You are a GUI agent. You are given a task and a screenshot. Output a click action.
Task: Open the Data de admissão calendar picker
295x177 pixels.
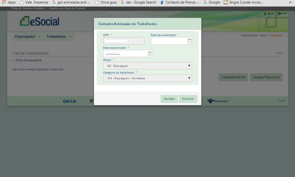click(x=150, y=54)
